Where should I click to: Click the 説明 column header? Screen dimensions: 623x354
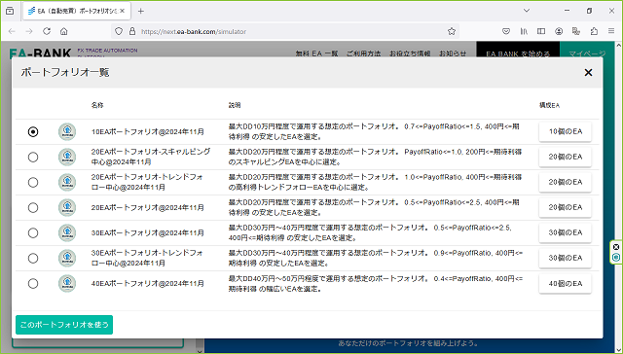click(235, 105)
